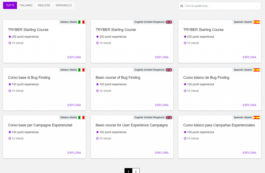
Task: Click clock icon on Corso base di Bug Finding
Action: point(10,91)
